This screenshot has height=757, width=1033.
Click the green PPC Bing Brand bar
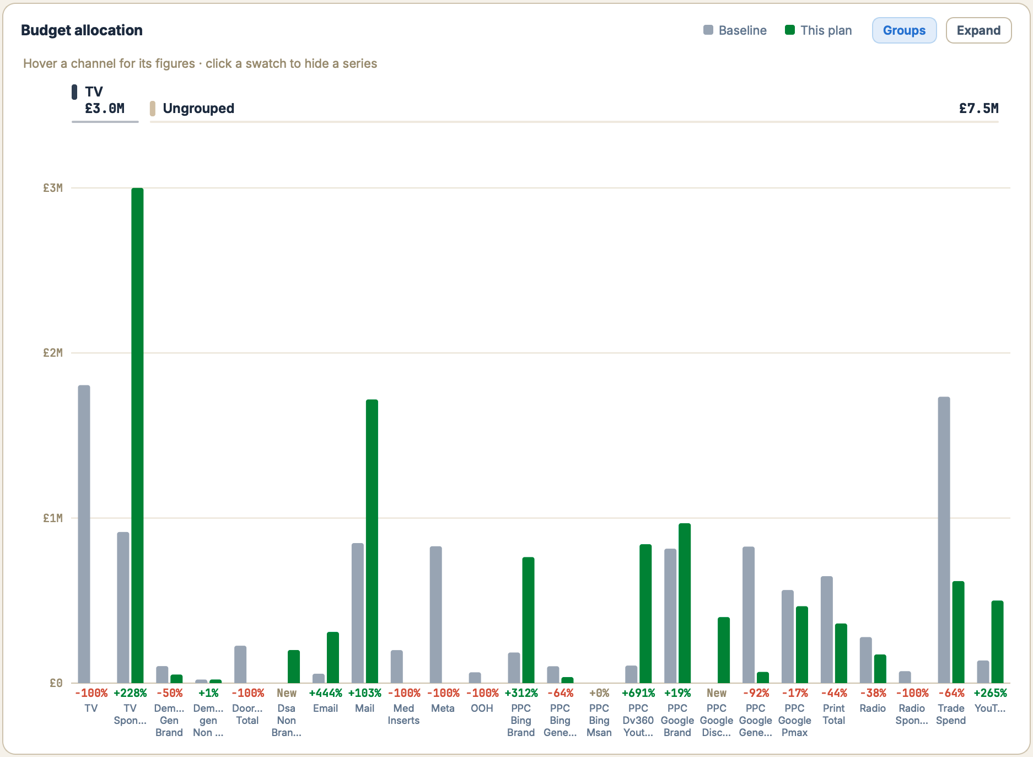click(x=528, y=620)
